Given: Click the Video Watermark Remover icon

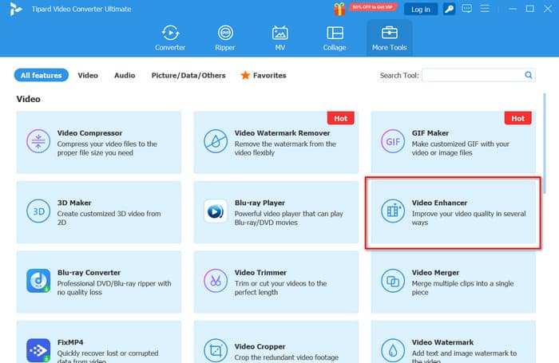Looking at the screenshot, I should tap(216, 141).
